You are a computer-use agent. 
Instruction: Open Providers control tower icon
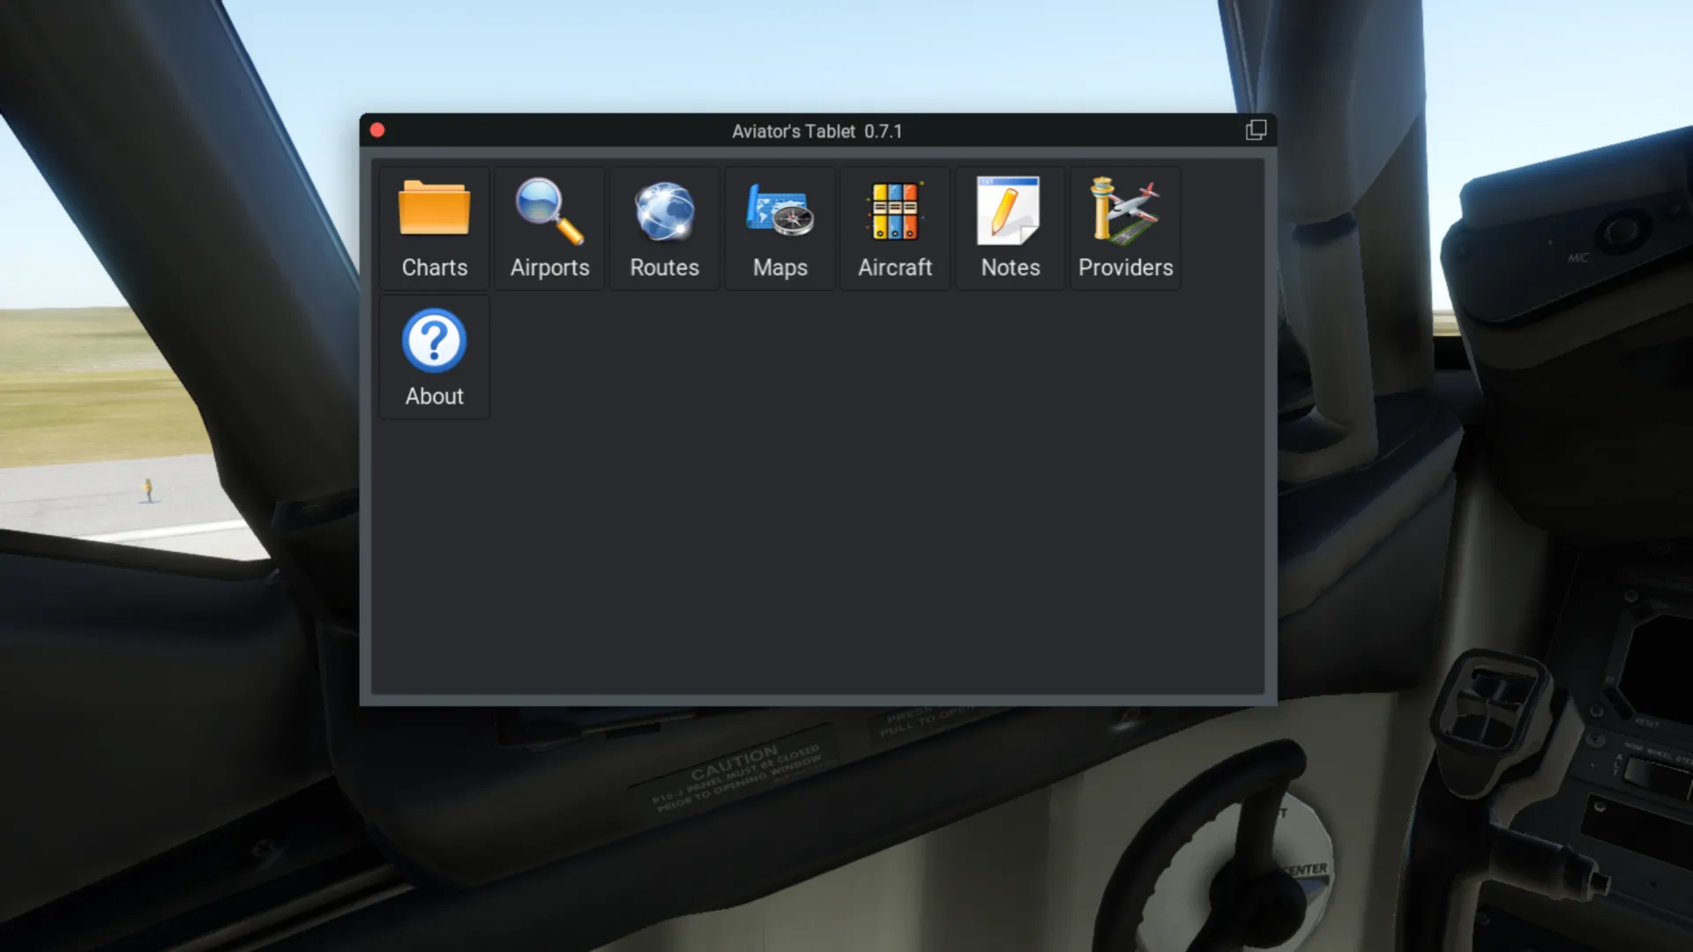[1125, 210]
